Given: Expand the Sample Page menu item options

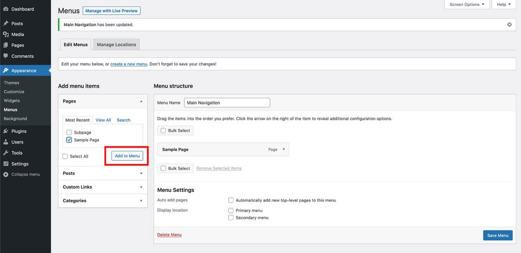Looking at the screenshot, I should click(x=284, y=149).
